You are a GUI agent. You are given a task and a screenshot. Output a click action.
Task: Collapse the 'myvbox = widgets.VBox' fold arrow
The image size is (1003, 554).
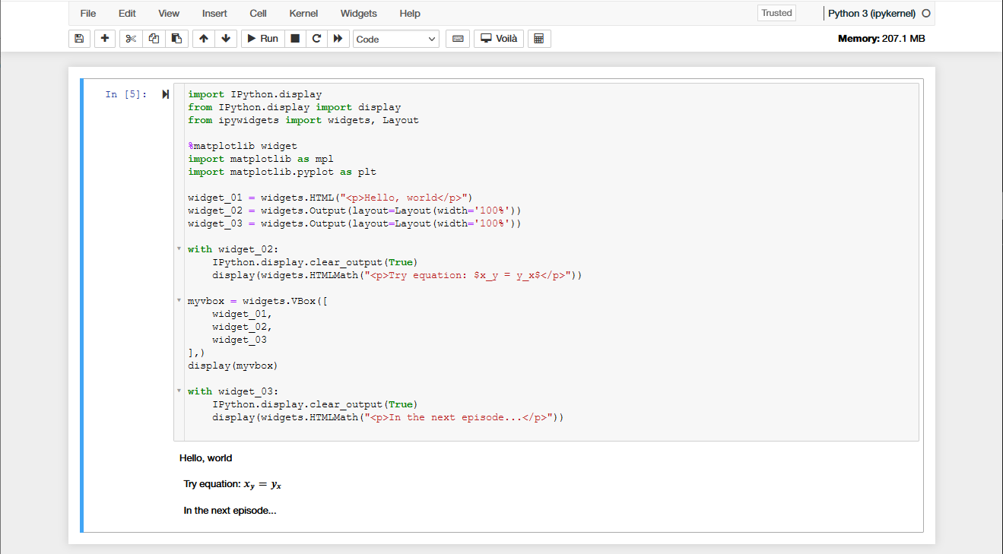pos(179,300)
